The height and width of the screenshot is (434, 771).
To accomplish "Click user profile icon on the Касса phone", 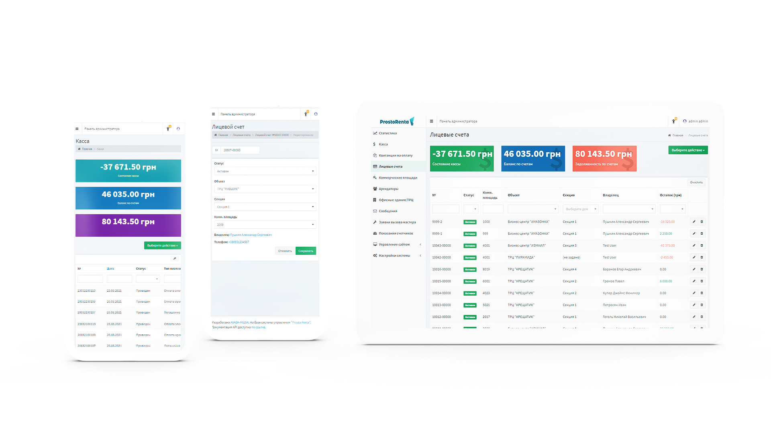I will [178, 129].
